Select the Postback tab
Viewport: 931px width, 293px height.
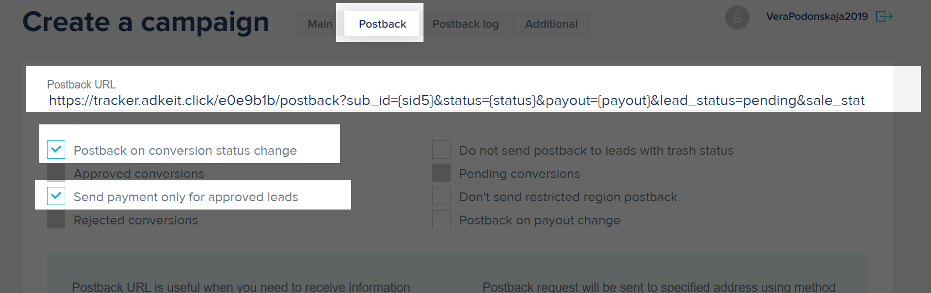(383, 24)
